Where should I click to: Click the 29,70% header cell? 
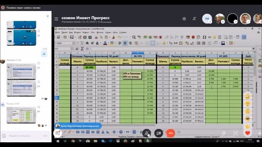[138, 56]
